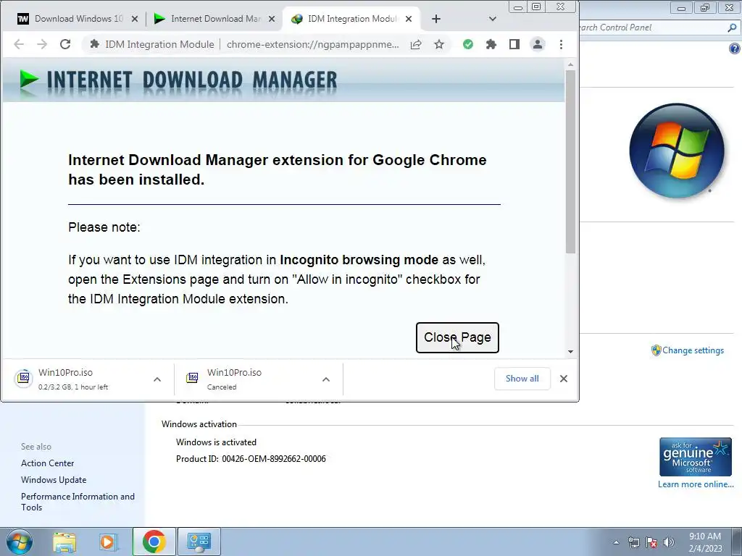Viewport: 742px width, 556px height.
Task: Click page scrollbar down arrow
Action: point(570,351)
